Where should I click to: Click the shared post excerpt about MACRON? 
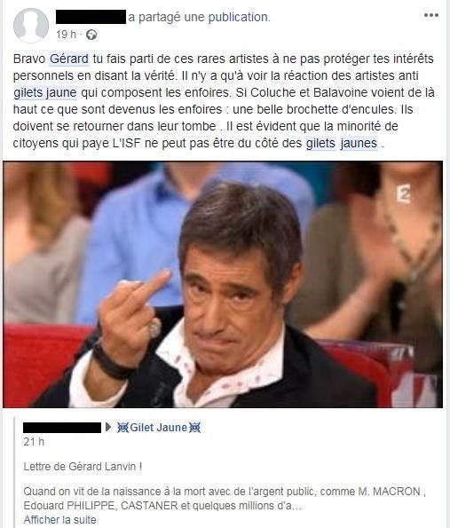225,499
